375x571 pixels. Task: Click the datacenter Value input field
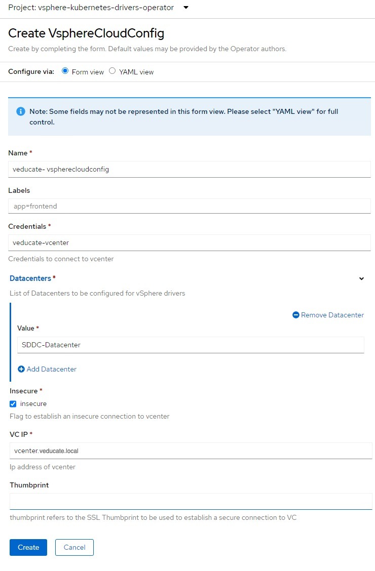point(191,345)
